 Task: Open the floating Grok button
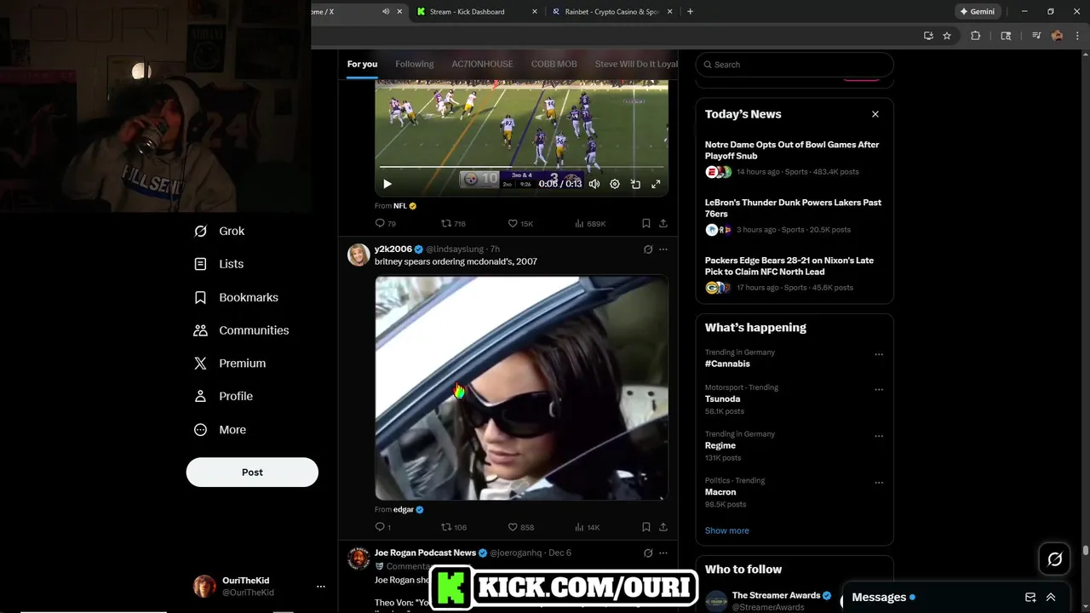1054,559
